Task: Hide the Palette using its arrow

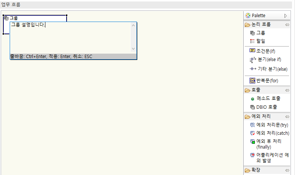Action: 285,16
